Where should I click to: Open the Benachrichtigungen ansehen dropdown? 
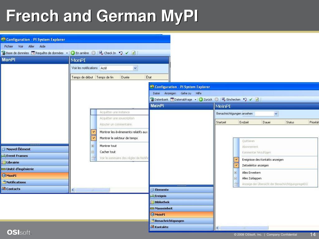(276, 114)
